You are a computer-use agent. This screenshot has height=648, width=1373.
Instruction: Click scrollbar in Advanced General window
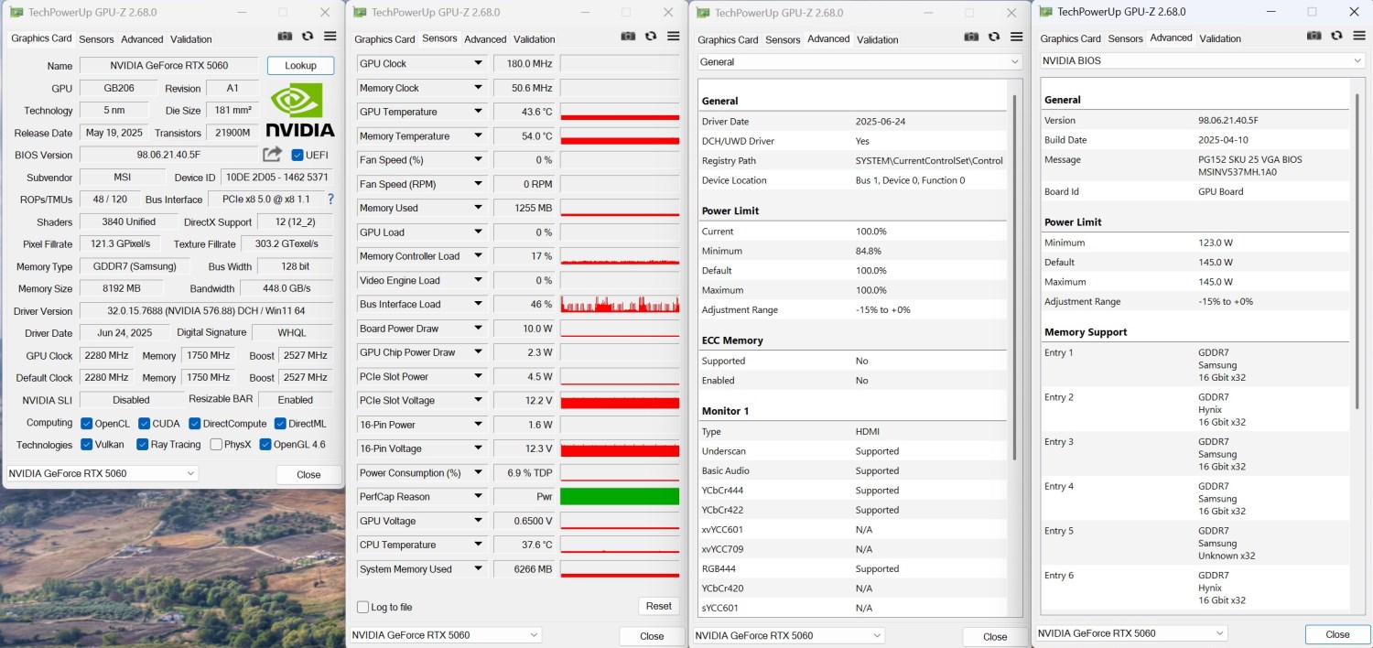click(x=1014, y=276)
